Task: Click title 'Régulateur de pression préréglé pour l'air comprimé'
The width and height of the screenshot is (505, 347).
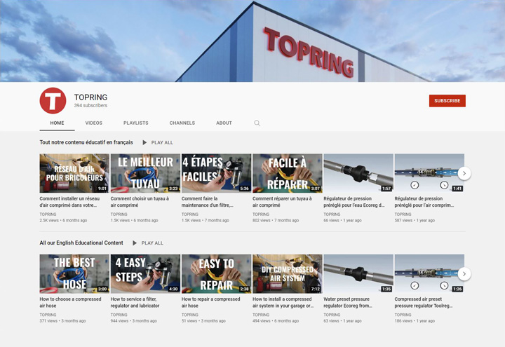Action: click(x=424, y=202)
